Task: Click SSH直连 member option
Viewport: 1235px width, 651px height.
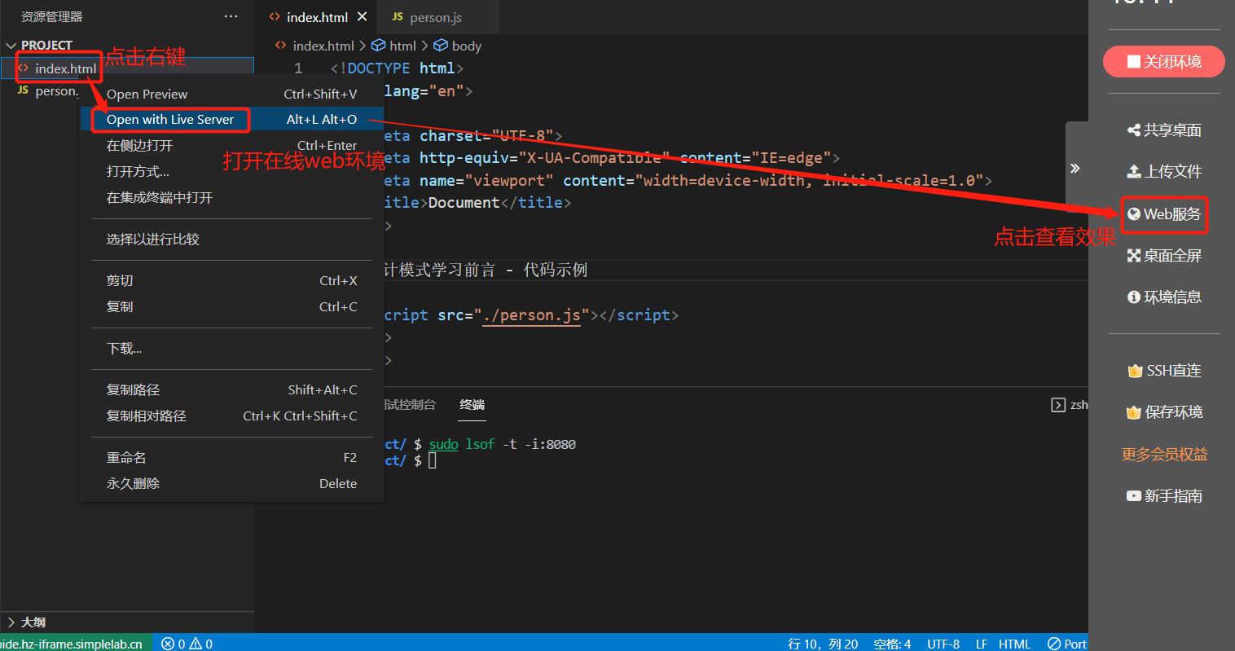Action: pyautogui.click(x=1164, y=371)
